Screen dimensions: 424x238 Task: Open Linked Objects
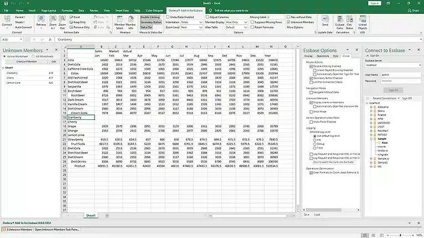(363, 22)
